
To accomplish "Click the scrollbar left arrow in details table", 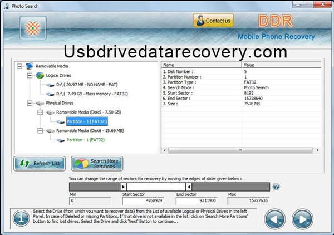I will (x=164, y=150).
